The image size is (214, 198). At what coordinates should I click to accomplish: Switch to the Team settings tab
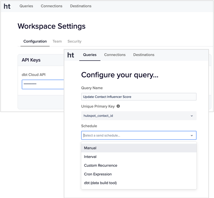click(57, 41)
